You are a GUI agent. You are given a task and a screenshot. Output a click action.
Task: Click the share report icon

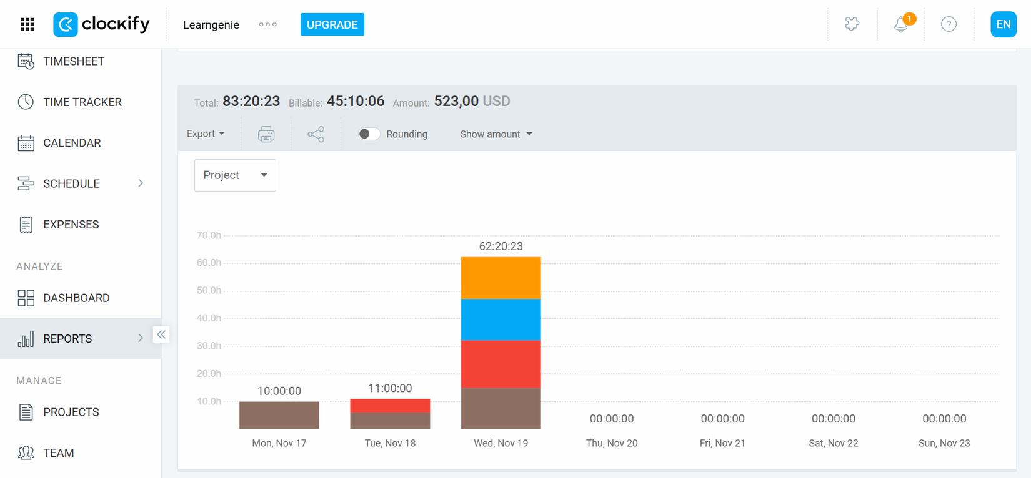pos(316,134)
